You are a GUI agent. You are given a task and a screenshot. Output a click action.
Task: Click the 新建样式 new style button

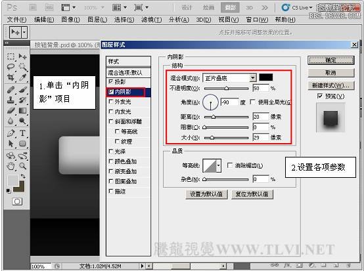click(330, 85)
